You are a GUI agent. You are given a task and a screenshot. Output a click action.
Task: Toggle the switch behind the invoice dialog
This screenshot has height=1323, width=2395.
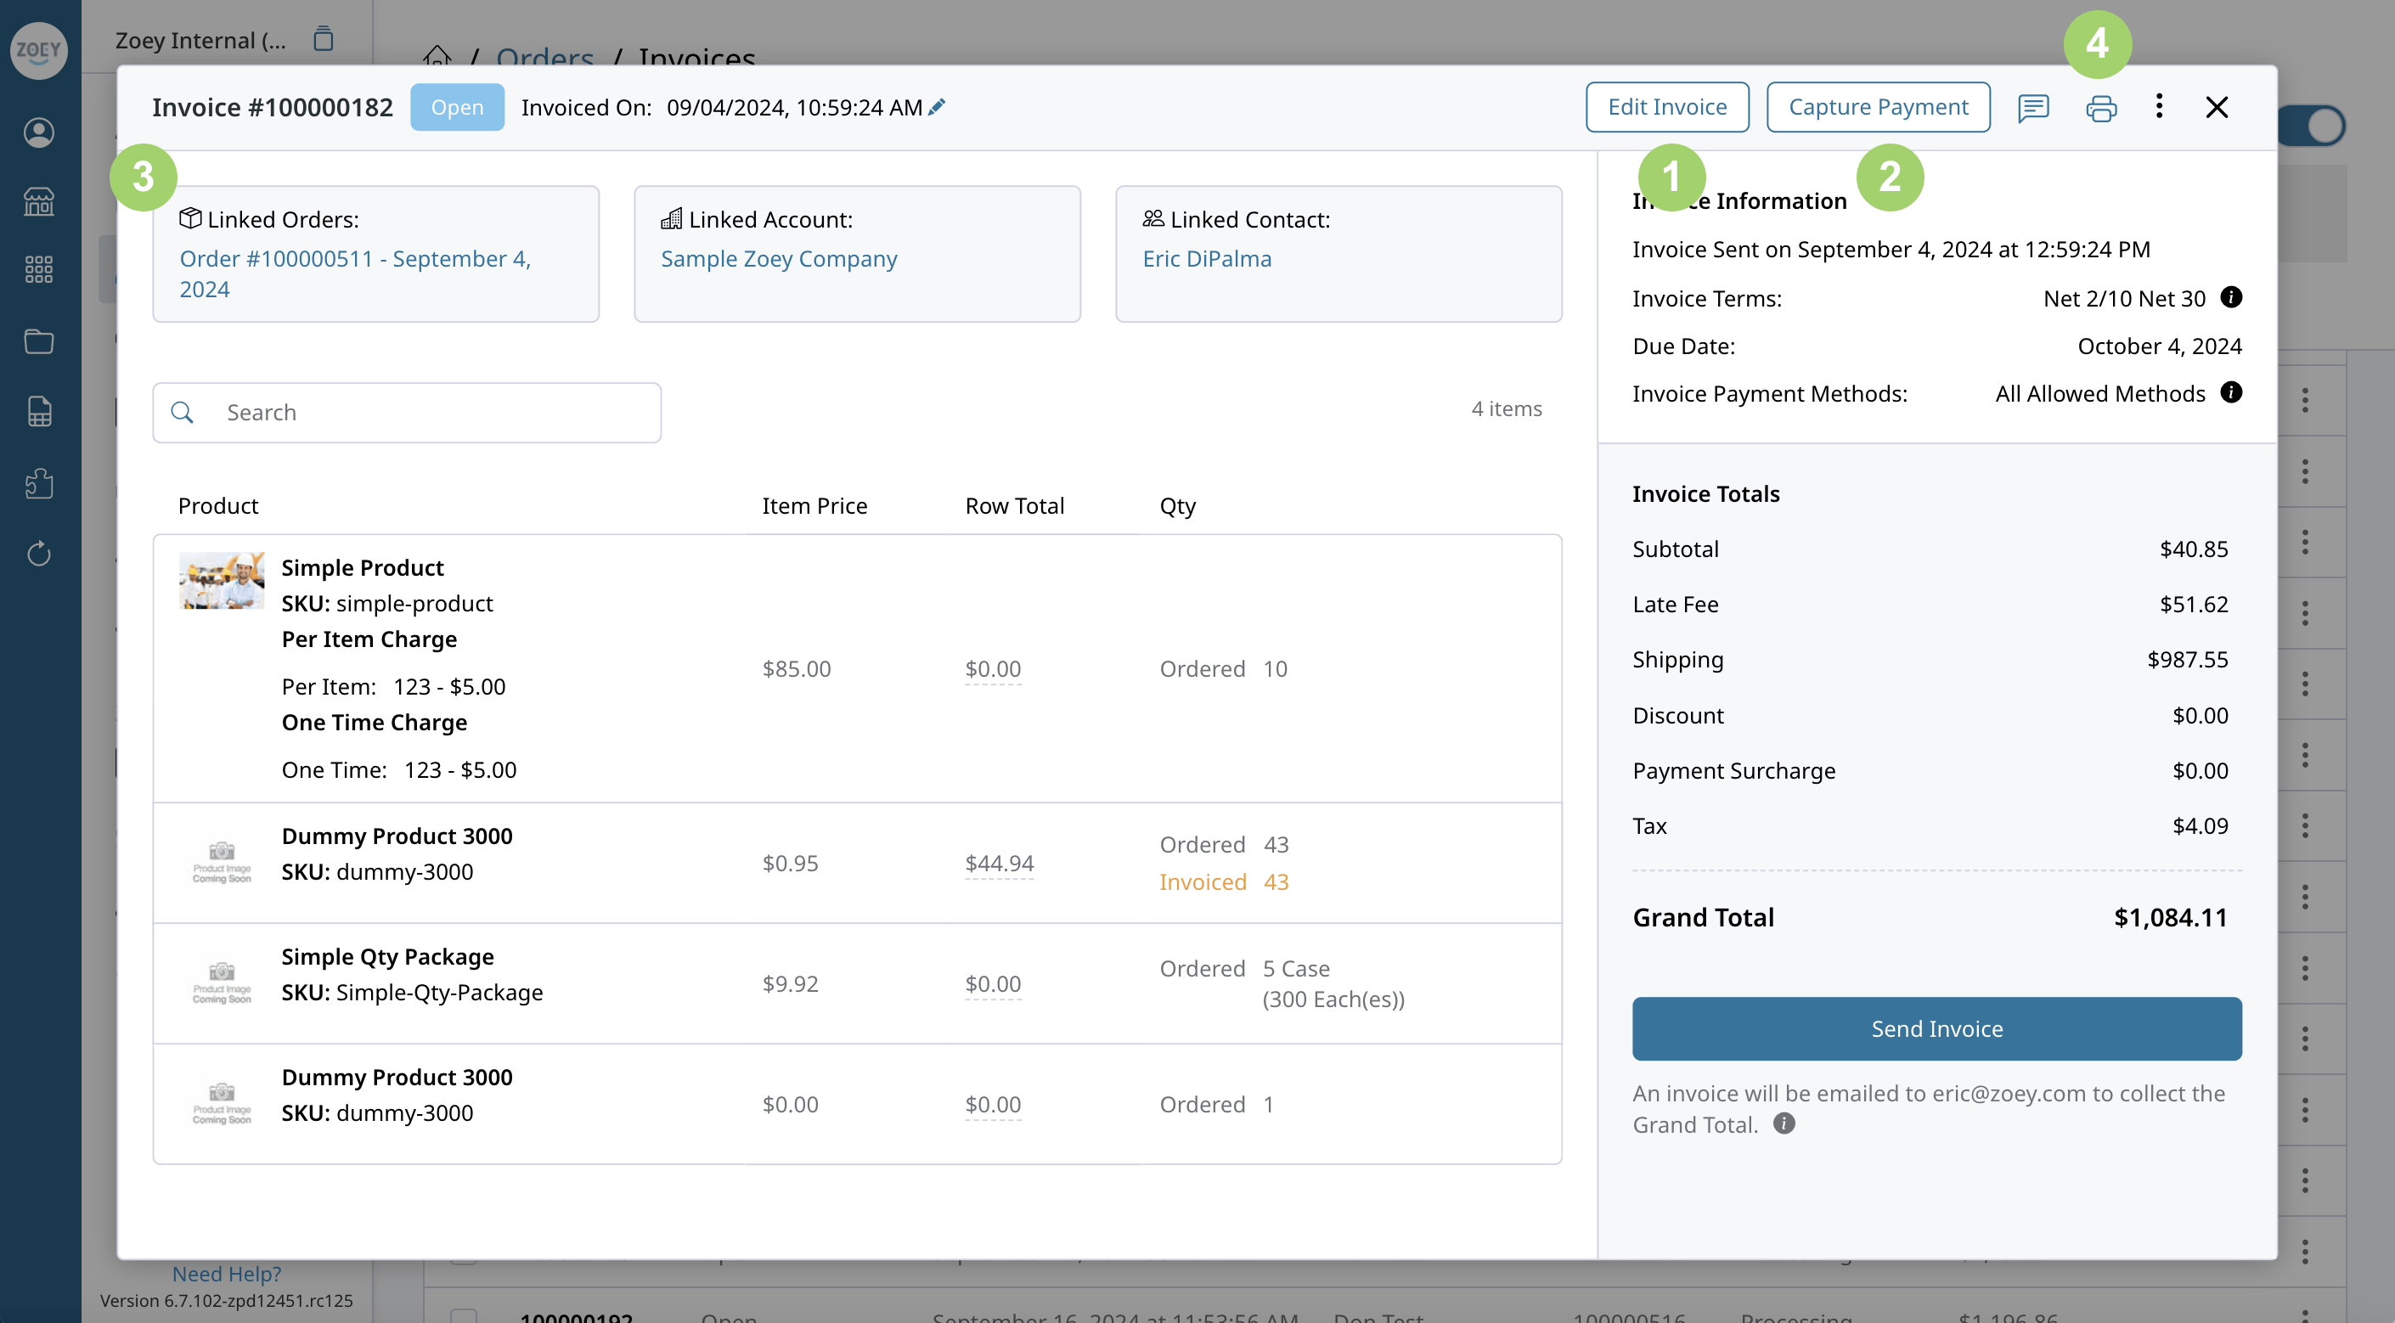(x=2313, y=126)
